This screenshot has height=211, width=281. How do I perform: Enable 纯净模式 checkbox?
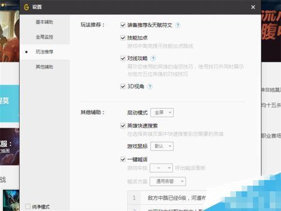pos(28,206)
